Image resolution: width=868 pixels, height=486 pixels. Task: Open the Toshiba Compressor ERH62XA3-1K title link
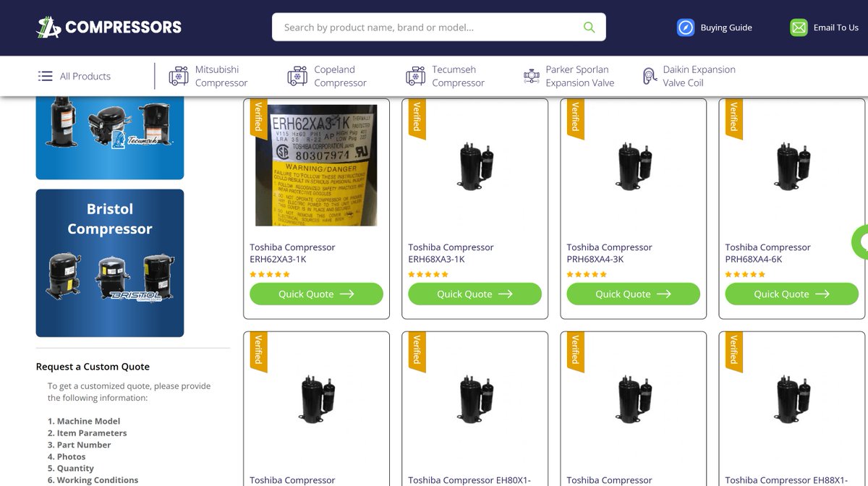tap(292, 253)
